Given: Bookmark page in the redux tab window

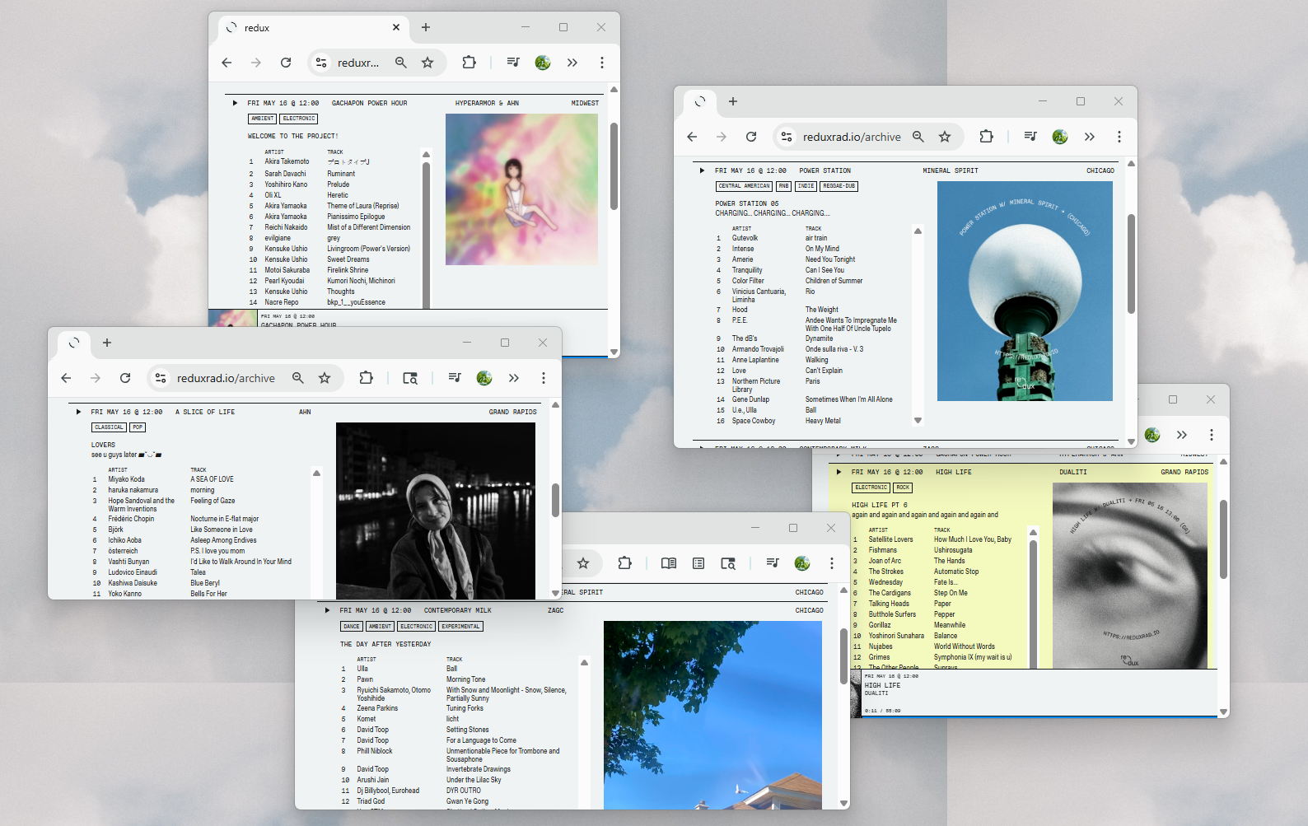Looking at the screenshot, I should 427,63.
